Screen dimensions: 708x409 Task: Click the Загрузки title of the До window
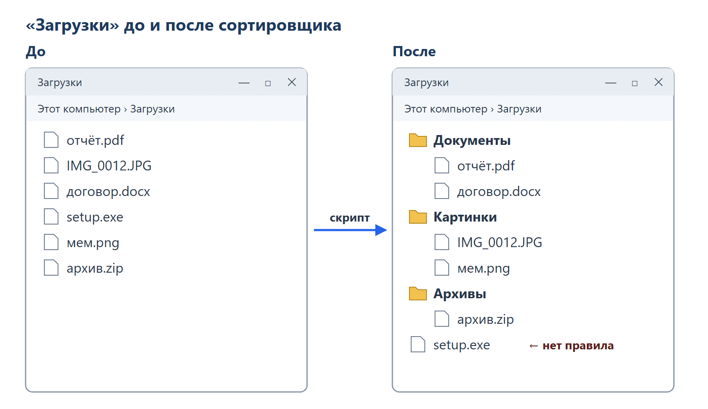tap(60, 83)
